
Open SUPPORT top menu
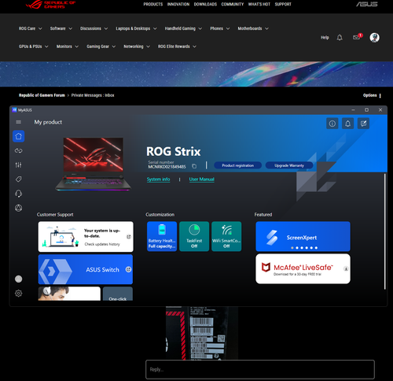coord(283,4)
